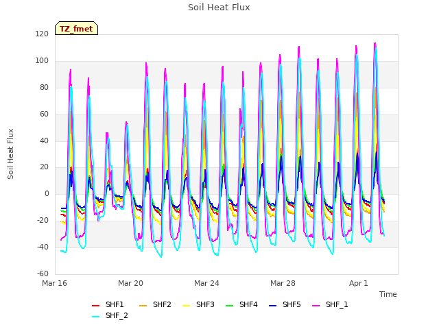Click the 100 y-axis tick label
Screen dimensions: 439x329
click(x=42, y=61)
